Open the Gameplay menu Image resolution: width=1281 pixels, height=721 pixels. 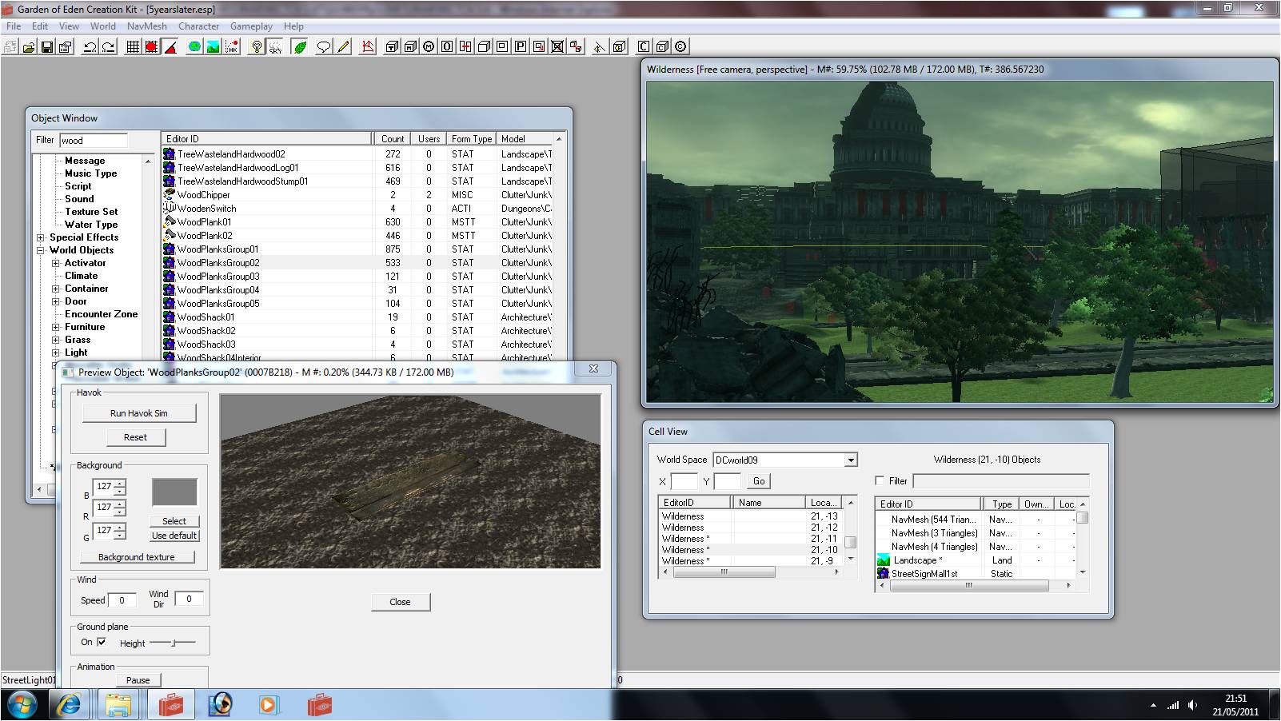pyautogui.click(x=251, y=26)
